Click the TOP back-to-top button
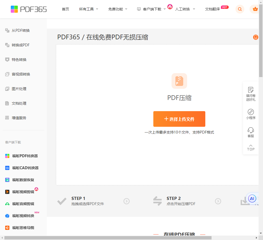 click(251, 147)
